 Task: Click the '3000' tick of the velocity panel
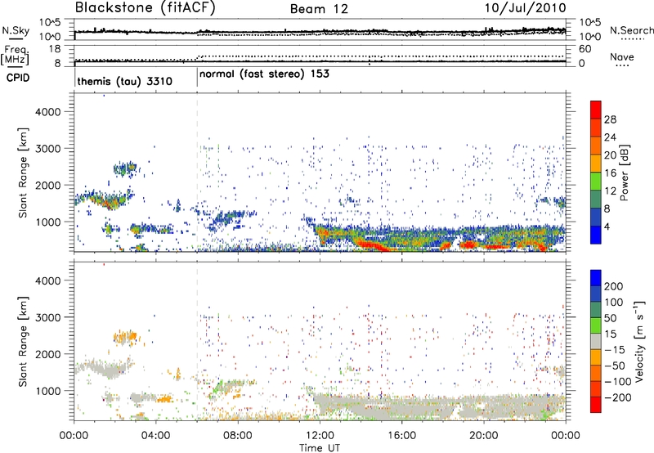[48, 317]
